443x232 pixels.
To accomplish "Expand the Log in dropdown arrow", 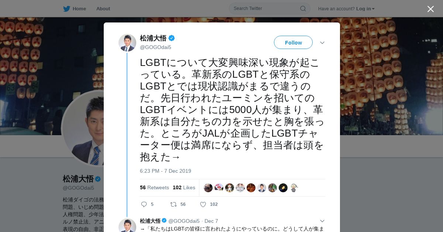I will point(373,9).
